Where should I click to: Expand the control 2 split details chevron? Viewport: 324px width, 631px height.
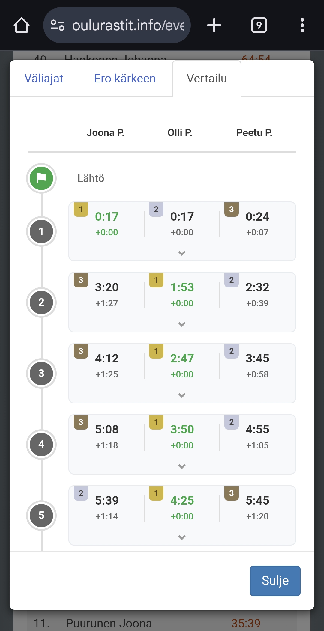pos(182,324)
